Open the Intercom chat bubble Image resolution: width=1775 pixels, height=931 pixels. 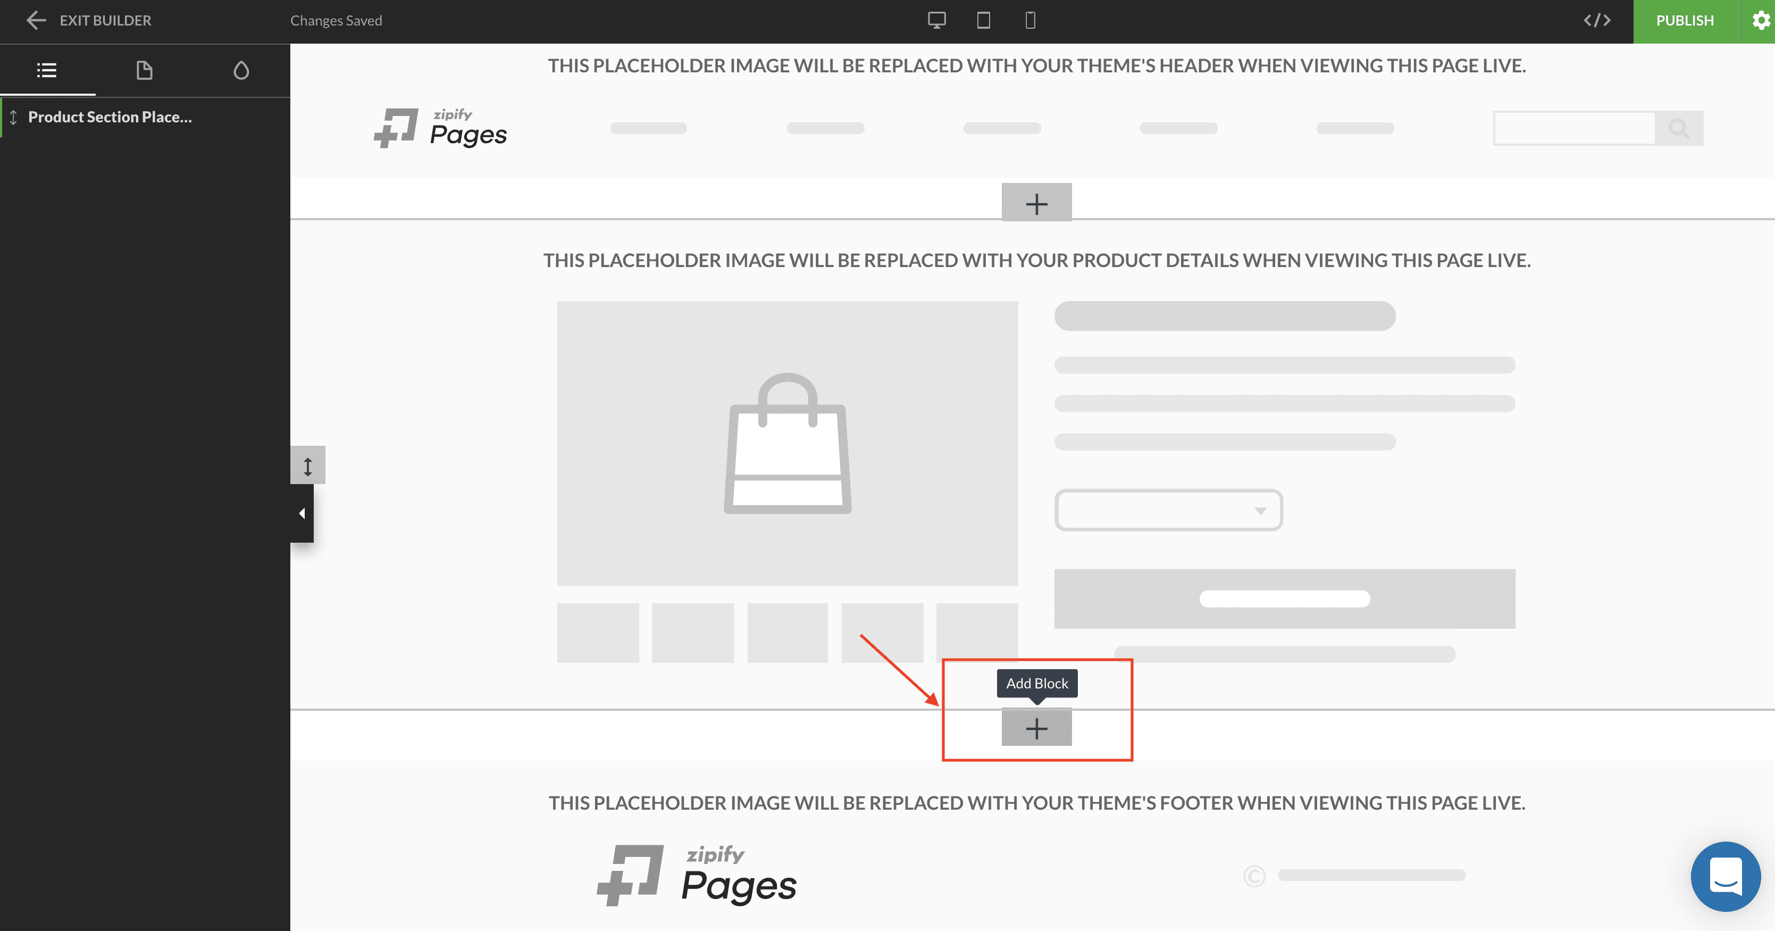click(1726, 876)
